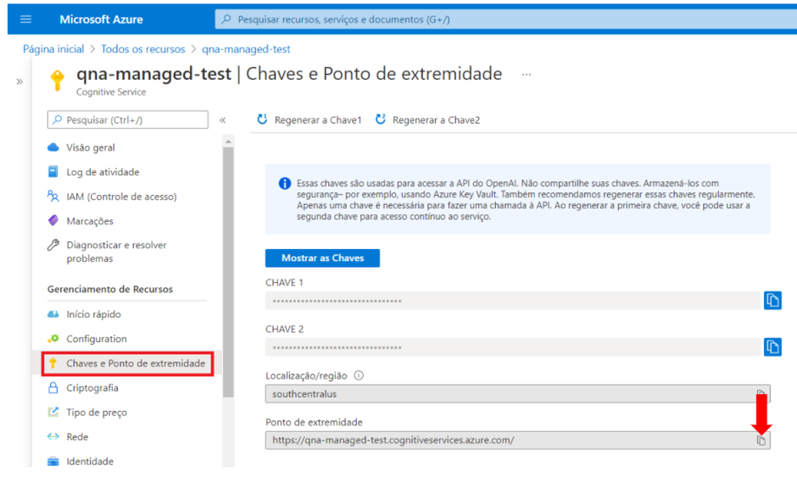Focus the global resource search bar
The height and width of the screenshot is (477, 797).
pyautogui.click(x=505, y=19)
